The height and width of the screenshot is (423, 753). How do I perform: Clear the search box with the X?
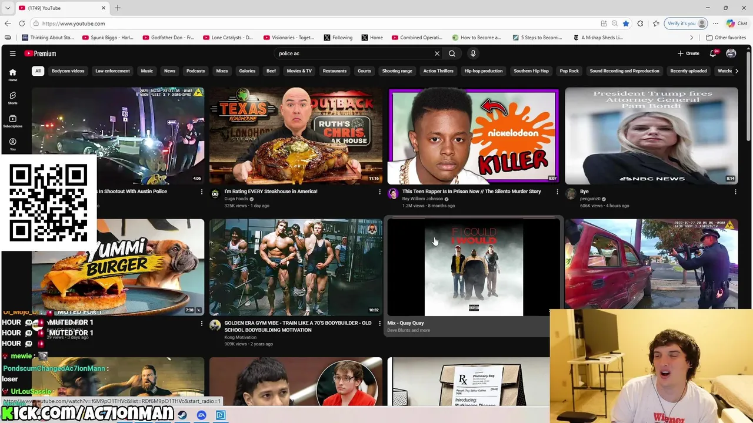point(437,53)
